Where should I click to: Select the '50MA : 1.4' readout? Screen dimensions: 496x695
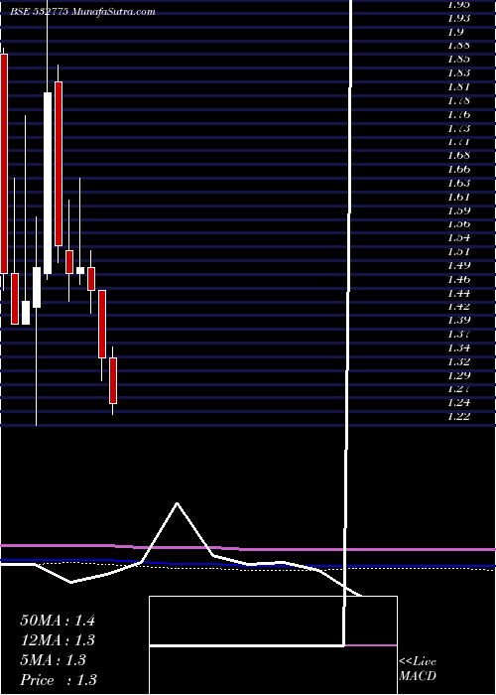click(58, 621)
